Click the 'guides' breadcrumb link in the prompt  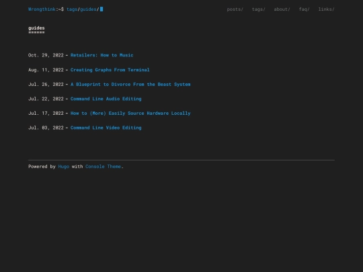88,9
